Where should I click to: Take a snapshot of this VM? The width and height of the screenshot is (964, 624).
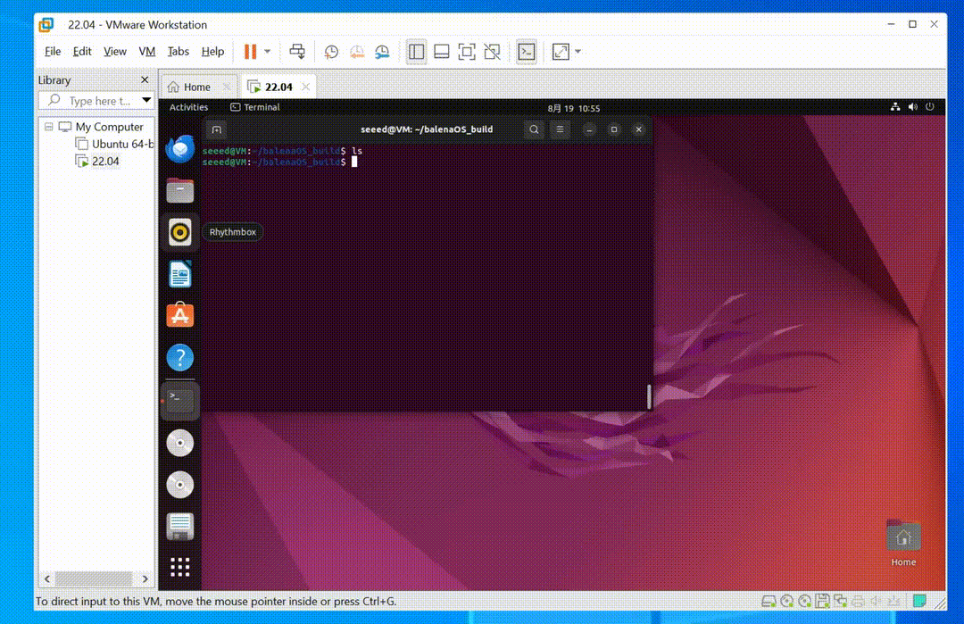point(331,52)
